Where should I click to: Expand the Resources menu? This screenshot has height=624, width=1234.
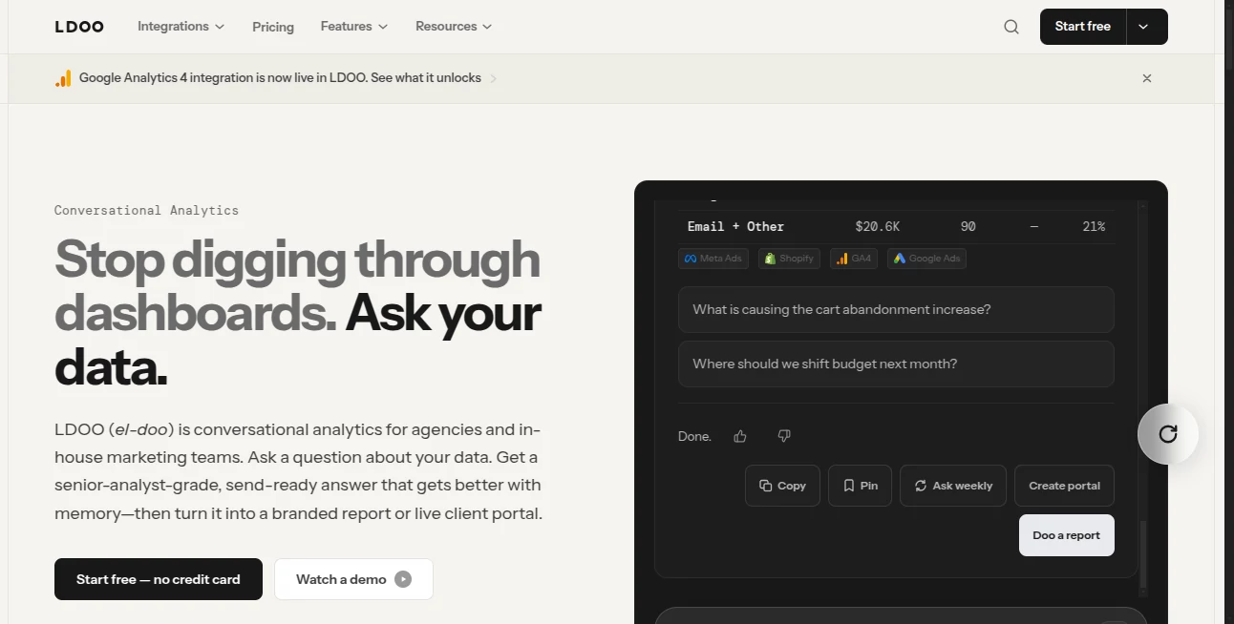[x=454, y=27]
